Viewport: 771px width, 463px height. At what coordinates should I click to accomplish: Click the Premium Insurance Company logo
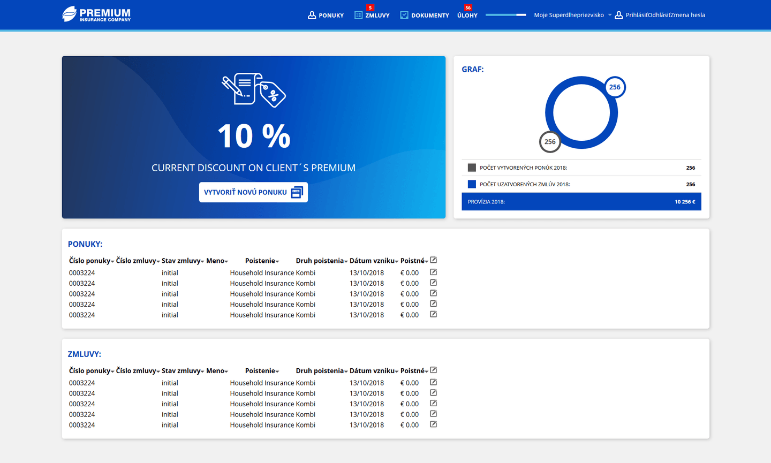[96, 14]
